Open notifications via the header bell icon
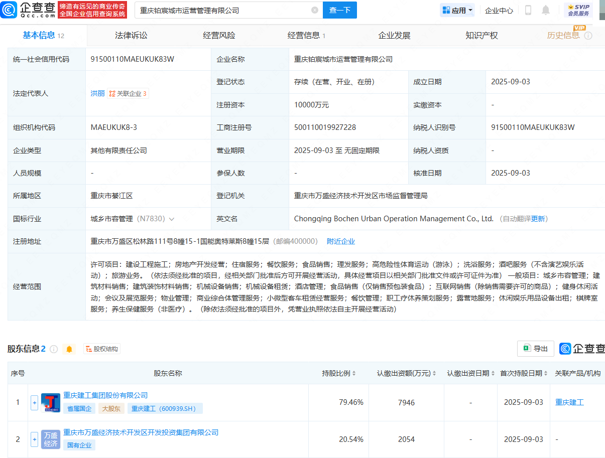This screenshot has height=458, width=605. (546, 10)
